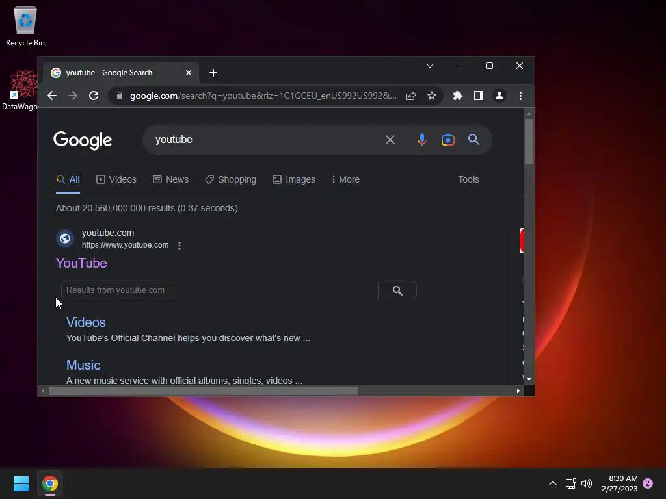Start voice search with the microphone
The image size is (666, 499).
421,140
